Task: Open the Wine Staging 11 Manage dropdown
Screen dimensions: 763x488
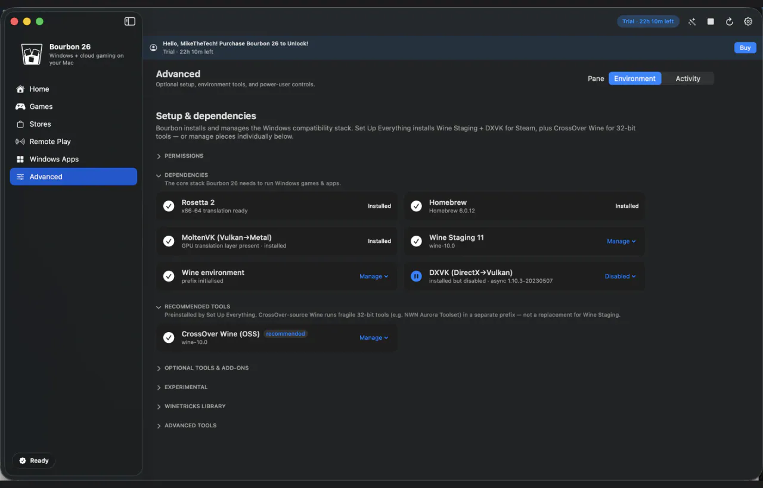Action: 621,241
